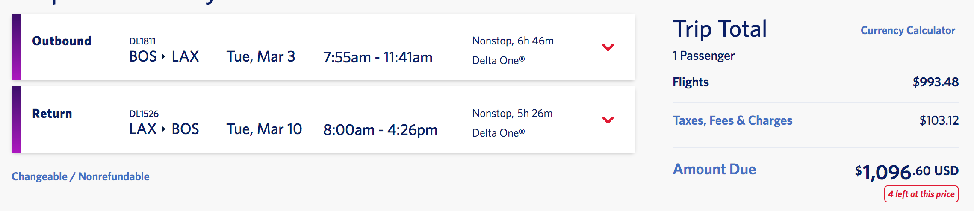Click the Taxes, Fees & Charges link

click(x=732, y=120)
